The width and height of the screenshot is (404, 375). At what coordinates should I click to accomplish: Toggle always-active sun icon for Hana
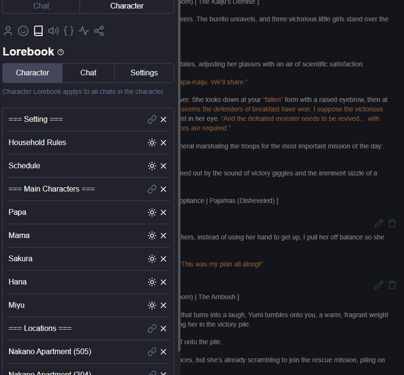[152, 282]
